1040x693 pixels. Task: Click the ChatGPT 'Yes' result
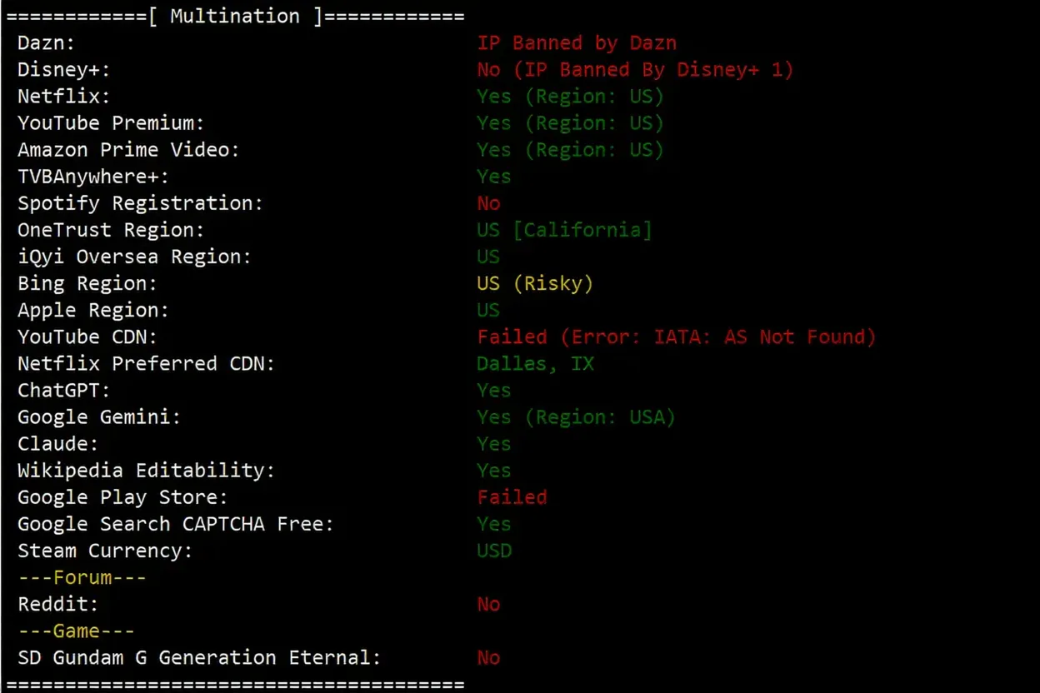pyautogui.click(x=494, y=390)
